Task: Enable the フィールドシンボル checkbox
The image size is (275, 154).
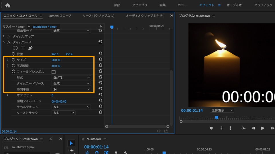Action: tap(54, 72)
